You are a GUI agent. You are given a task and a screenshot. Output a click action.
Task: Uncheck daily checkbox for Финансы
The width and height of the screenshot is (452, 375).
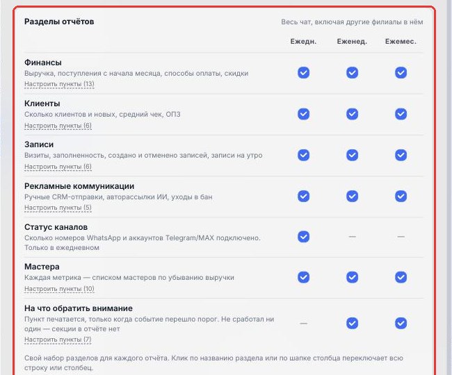303,72
